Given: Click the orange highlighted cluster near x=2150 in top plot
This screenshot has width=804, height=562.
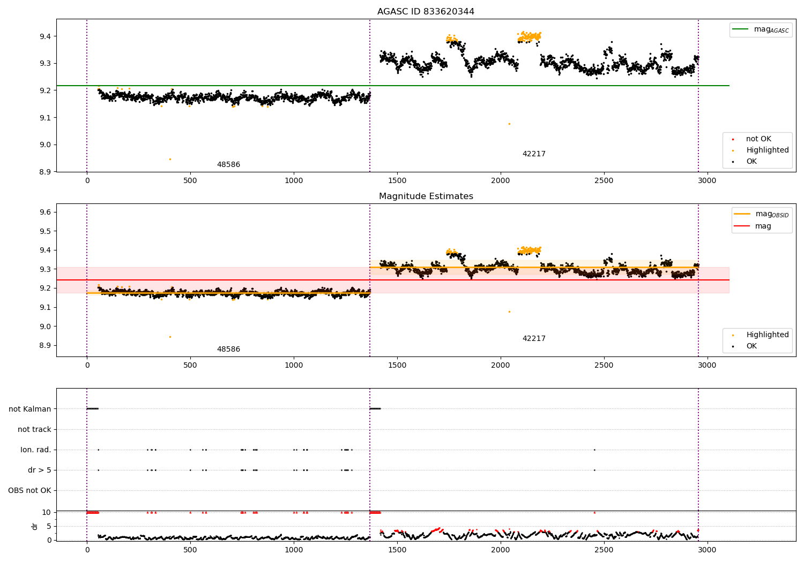Looking at the screenshot, I should click(x=530, y=36).
